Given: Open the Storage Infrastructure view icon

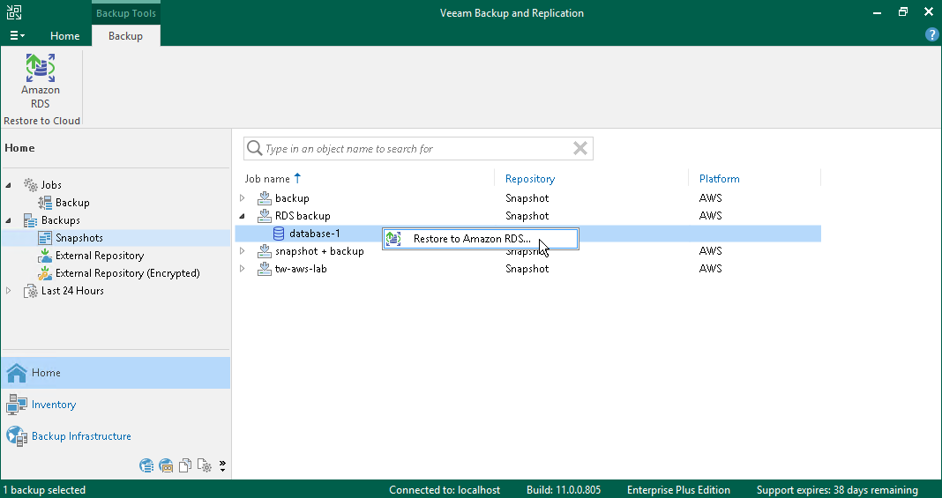Looking at the screenshot, I should [146, 466].
